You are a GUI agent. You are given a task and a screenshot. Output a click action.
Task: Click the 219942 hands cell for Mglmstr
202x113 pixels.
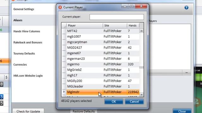(133, 92)
